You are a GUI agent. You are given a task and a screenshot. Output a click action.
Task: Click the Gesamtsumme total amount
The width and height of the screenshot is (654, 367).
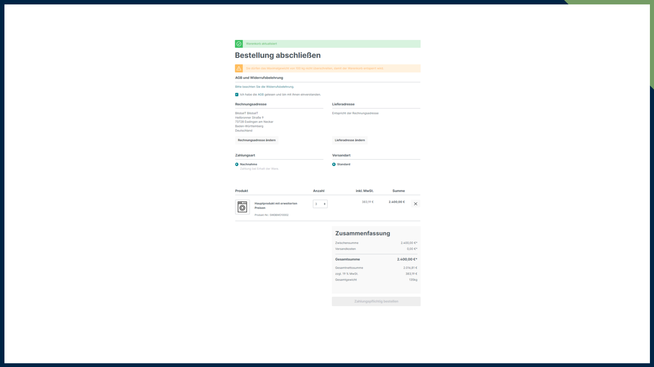click(407, 259)
